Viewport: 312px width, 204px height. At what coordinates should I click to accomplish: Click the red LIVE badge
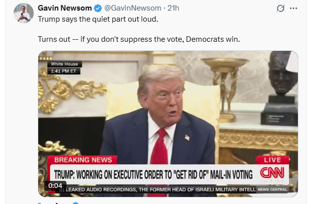point(272,160)
